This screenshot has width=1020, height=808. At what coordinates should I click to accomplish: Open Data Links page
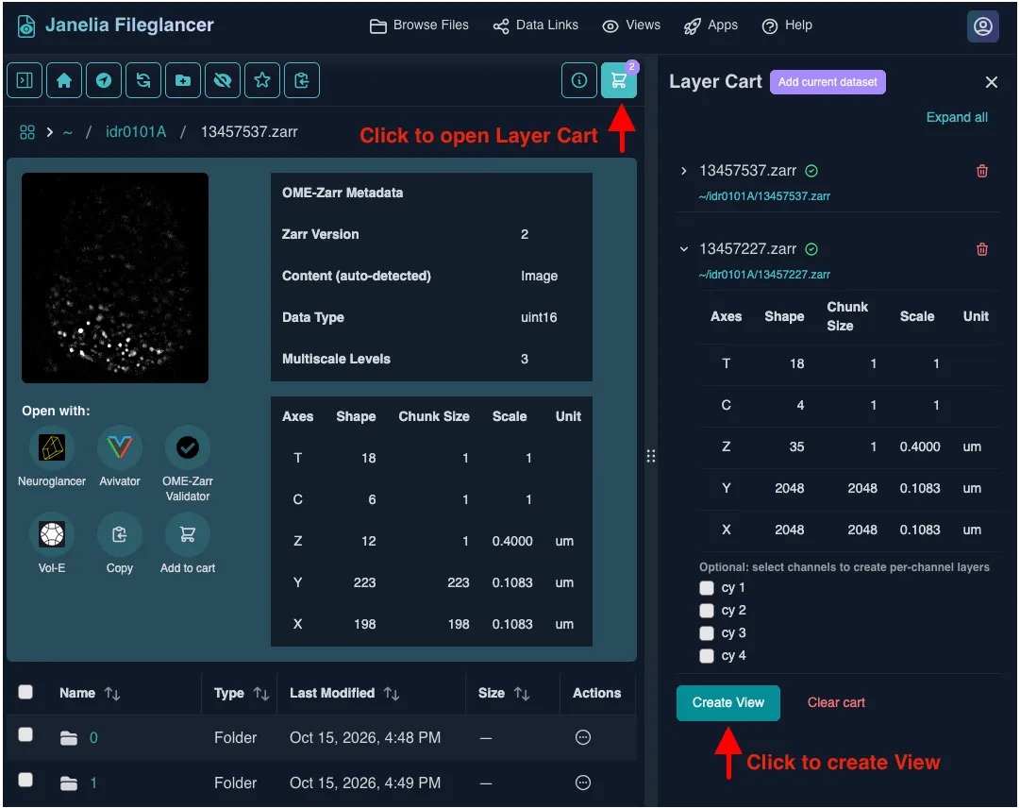(535, 25)
